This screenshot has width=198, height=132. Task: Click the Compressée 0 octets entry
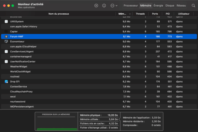pos(142,125)
